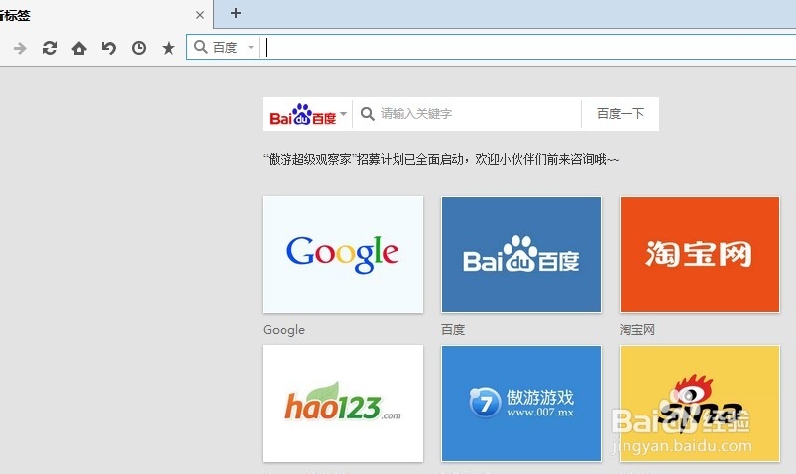Open the Baidu logo engine selector on page
The image size is (796, 474).
point(307,114)
